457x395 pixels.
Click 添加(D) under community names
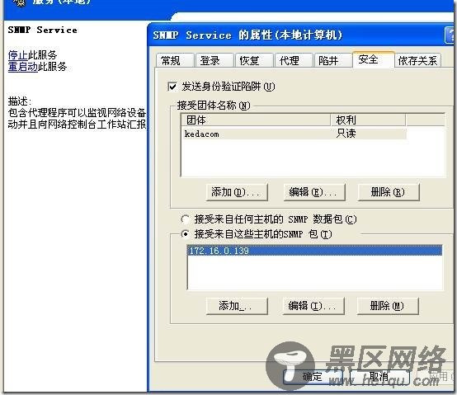pos(237,192)
